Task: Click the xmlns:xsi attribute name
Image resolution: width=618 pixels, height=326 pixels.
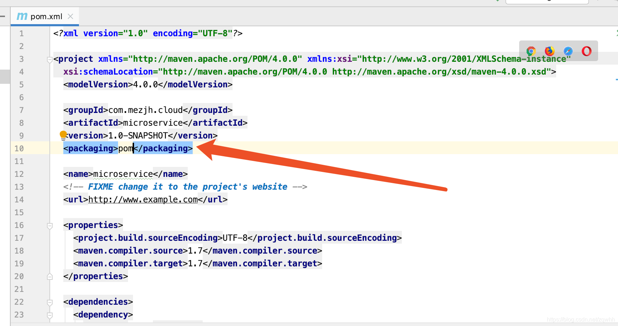Action: point(330,59)
